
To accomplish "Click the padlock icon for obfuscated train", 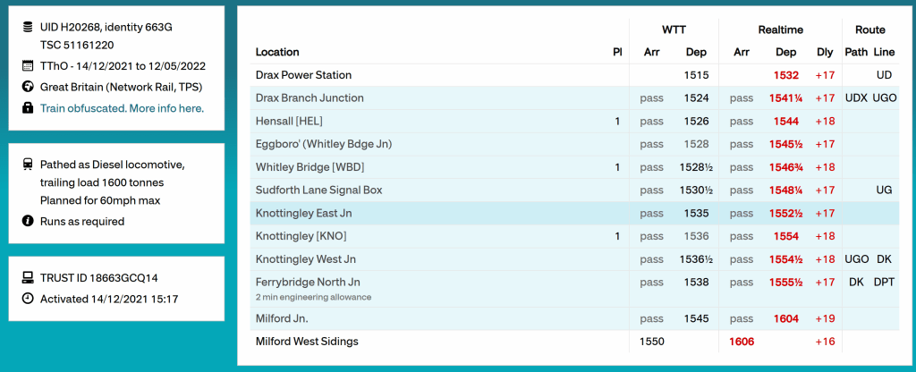I will coord(27,108).
